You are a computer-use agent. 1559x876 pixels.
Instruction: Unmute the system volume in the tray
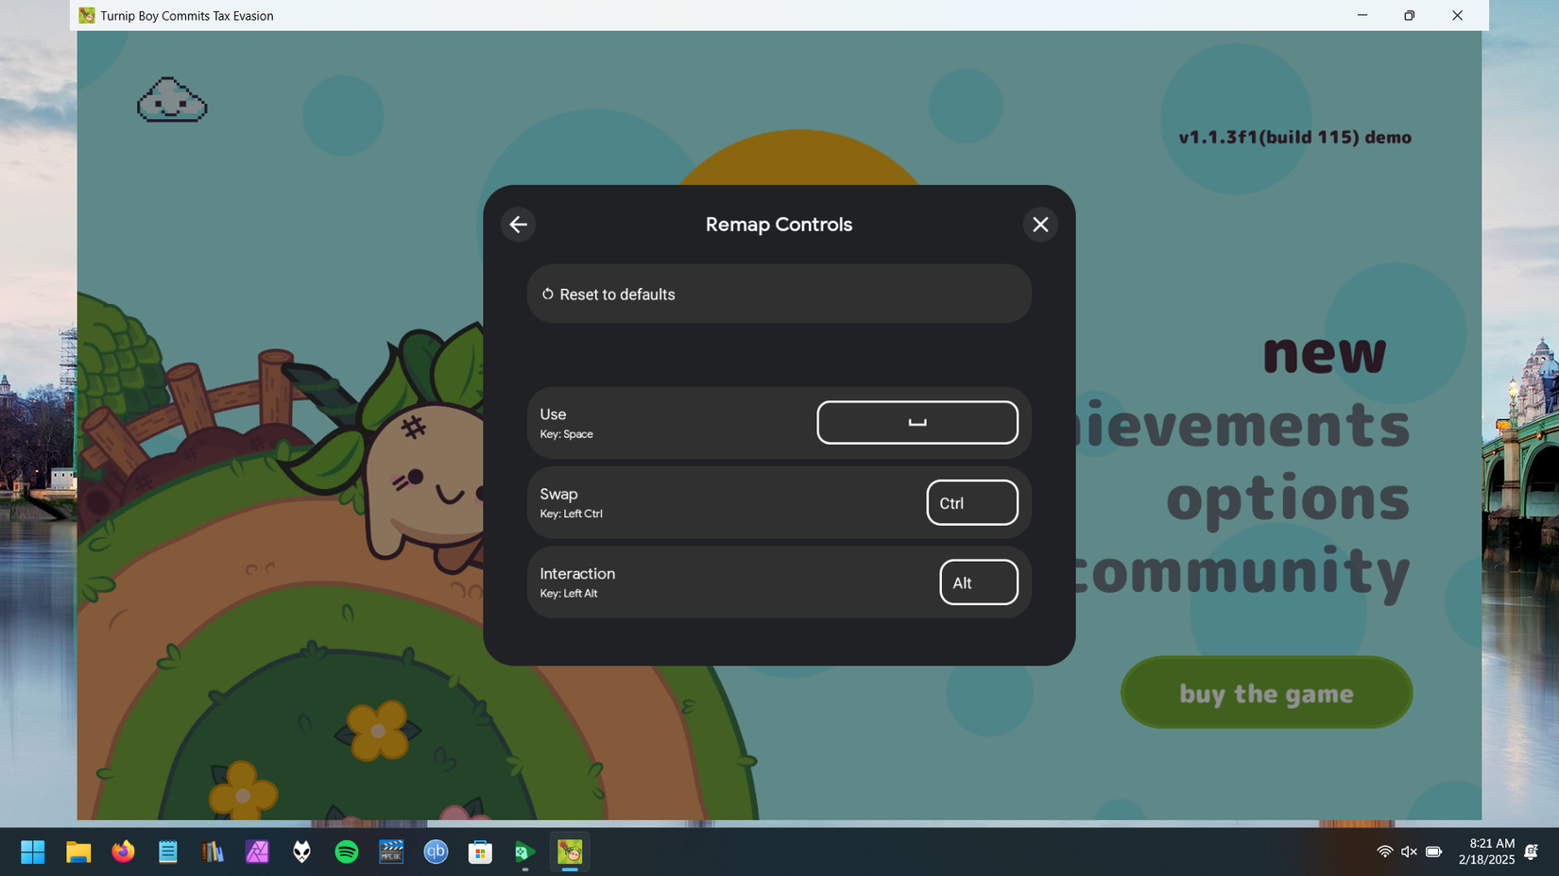pos(1410,851)
